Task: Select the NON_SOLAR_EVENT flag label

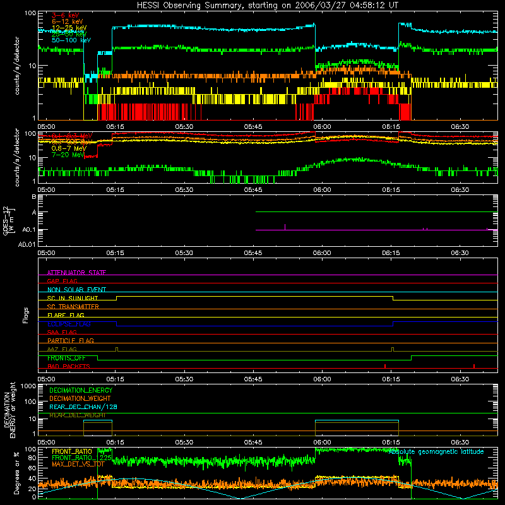Action: click(x=76, y=290)
